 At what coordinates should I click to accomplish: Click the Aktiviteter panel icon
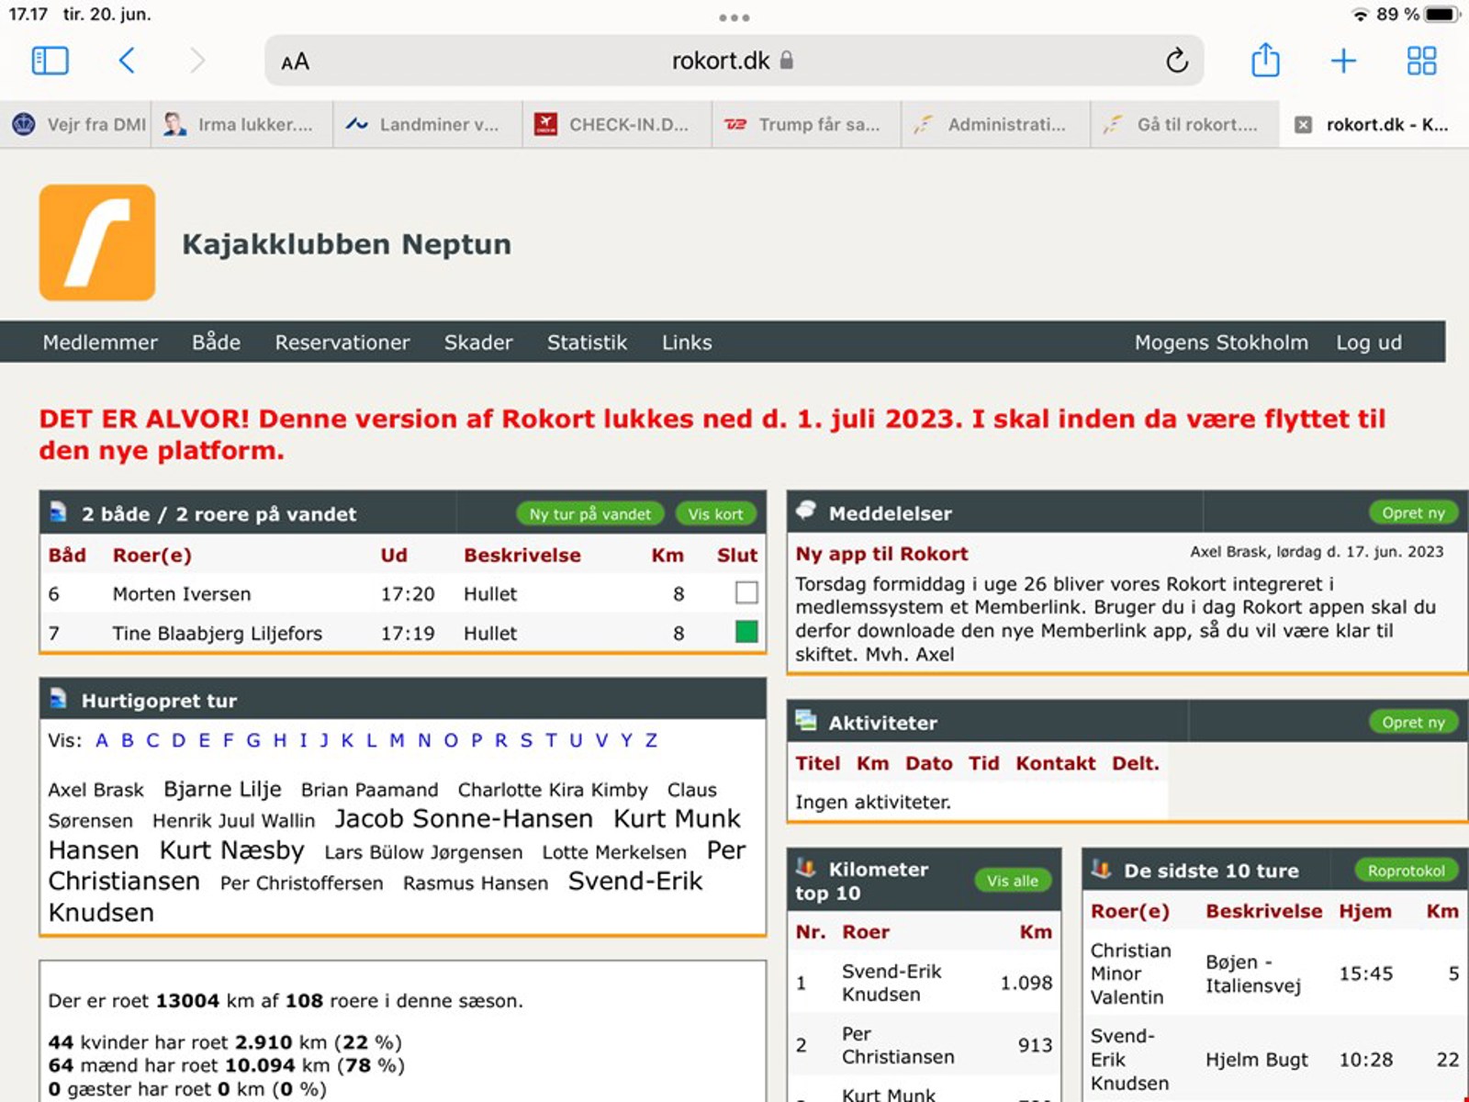click(x=805, y=721)
